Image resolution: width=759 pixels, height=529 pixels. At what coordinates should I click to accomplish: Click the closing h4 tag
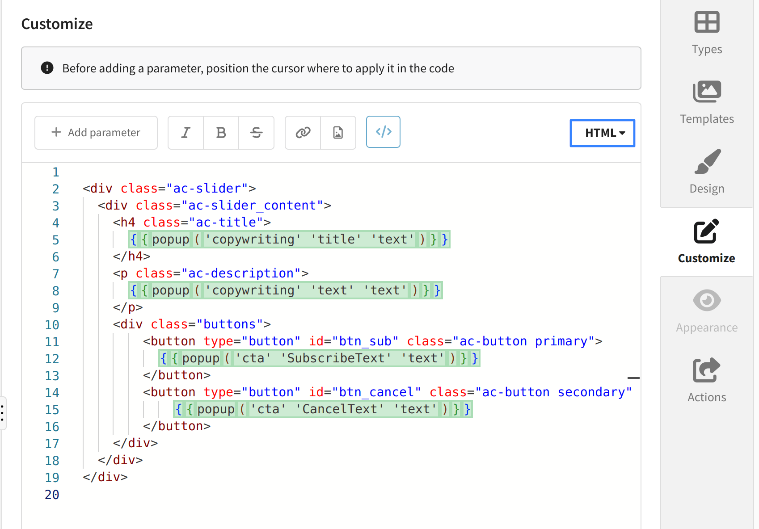click(x=132, y=256)
